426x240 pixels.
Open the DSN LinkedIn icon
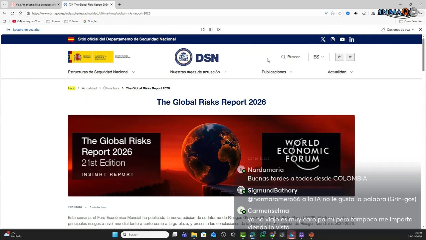point(352,39)
